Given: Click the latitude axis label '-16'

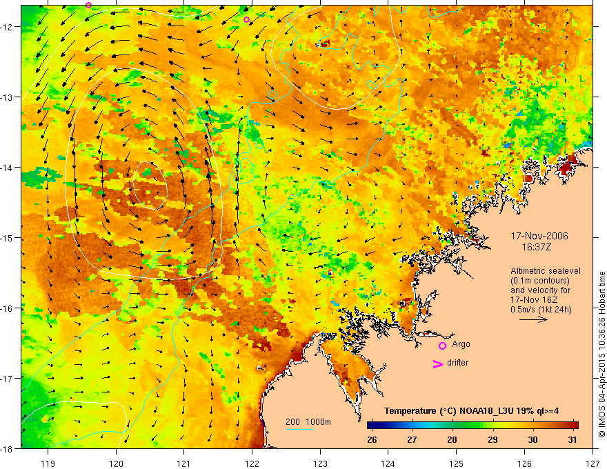Looking at the screenshot, I should point(8,308).
